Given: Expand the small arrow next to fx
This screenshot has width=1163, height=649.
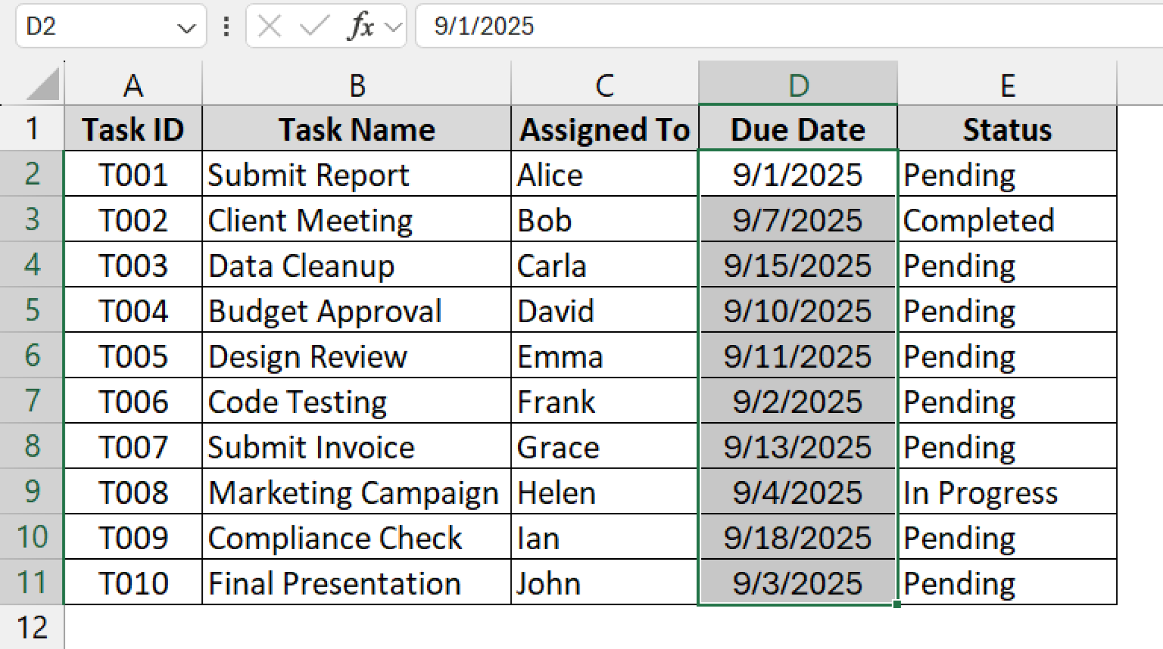Looking at the screenshot, I should coord(393,25).
